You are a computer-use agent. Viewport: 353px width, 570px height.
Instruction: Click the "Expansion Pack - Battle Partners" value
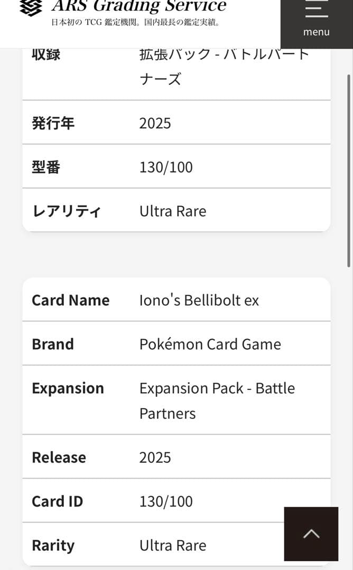click(217, 400)
